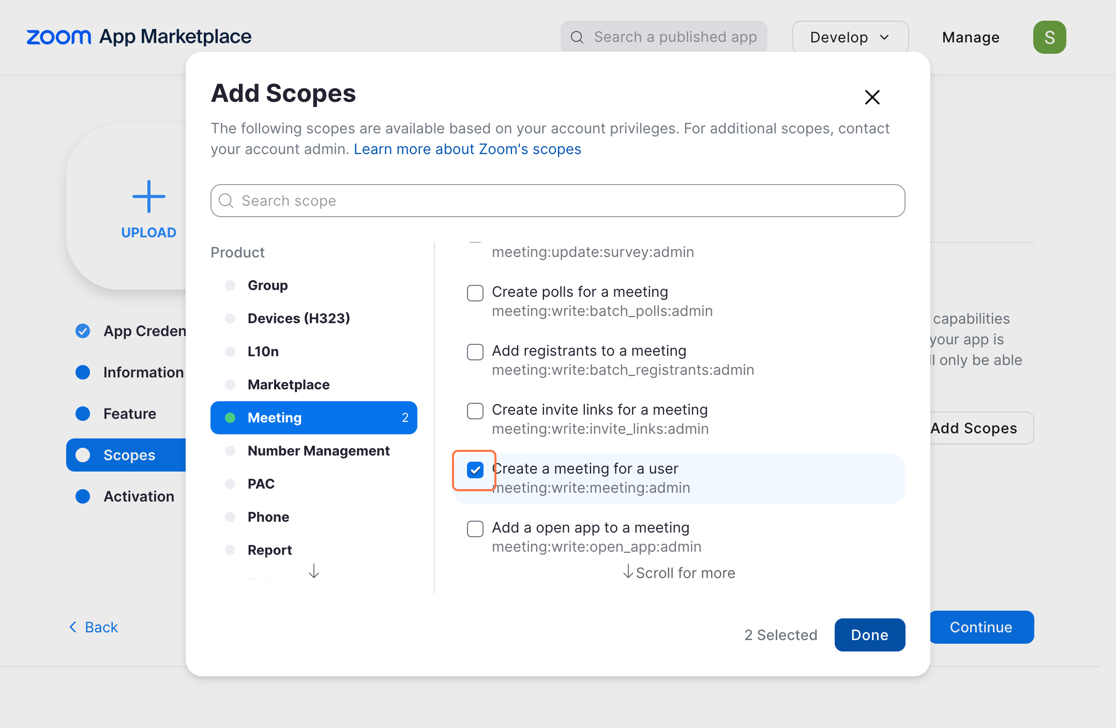Check Create invite links for a meeting
The height and width of the screenshot is (728, 1116).
point(475,411)
